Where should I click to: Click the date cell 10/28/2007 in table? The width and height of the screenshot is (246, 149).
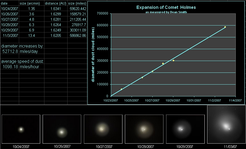(10, 25)
